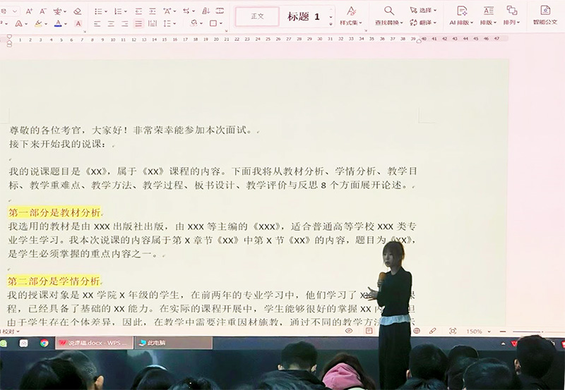This screenshot has width=565, height=390.
Task: Open the 翻译 translate menu
Action: pos(427,23)
